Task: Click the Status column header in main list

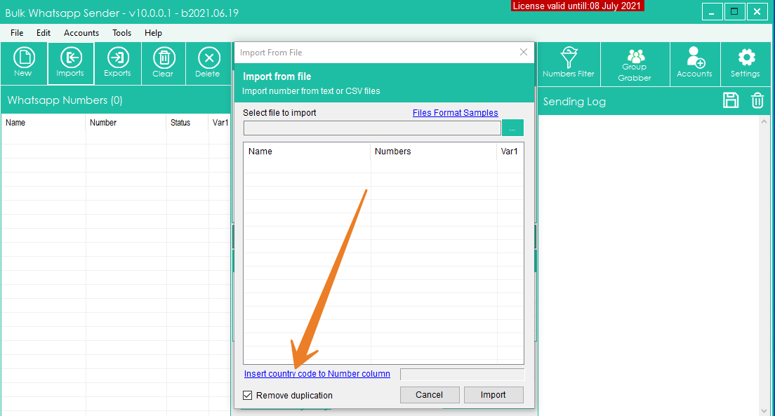Action: point(187,123)
